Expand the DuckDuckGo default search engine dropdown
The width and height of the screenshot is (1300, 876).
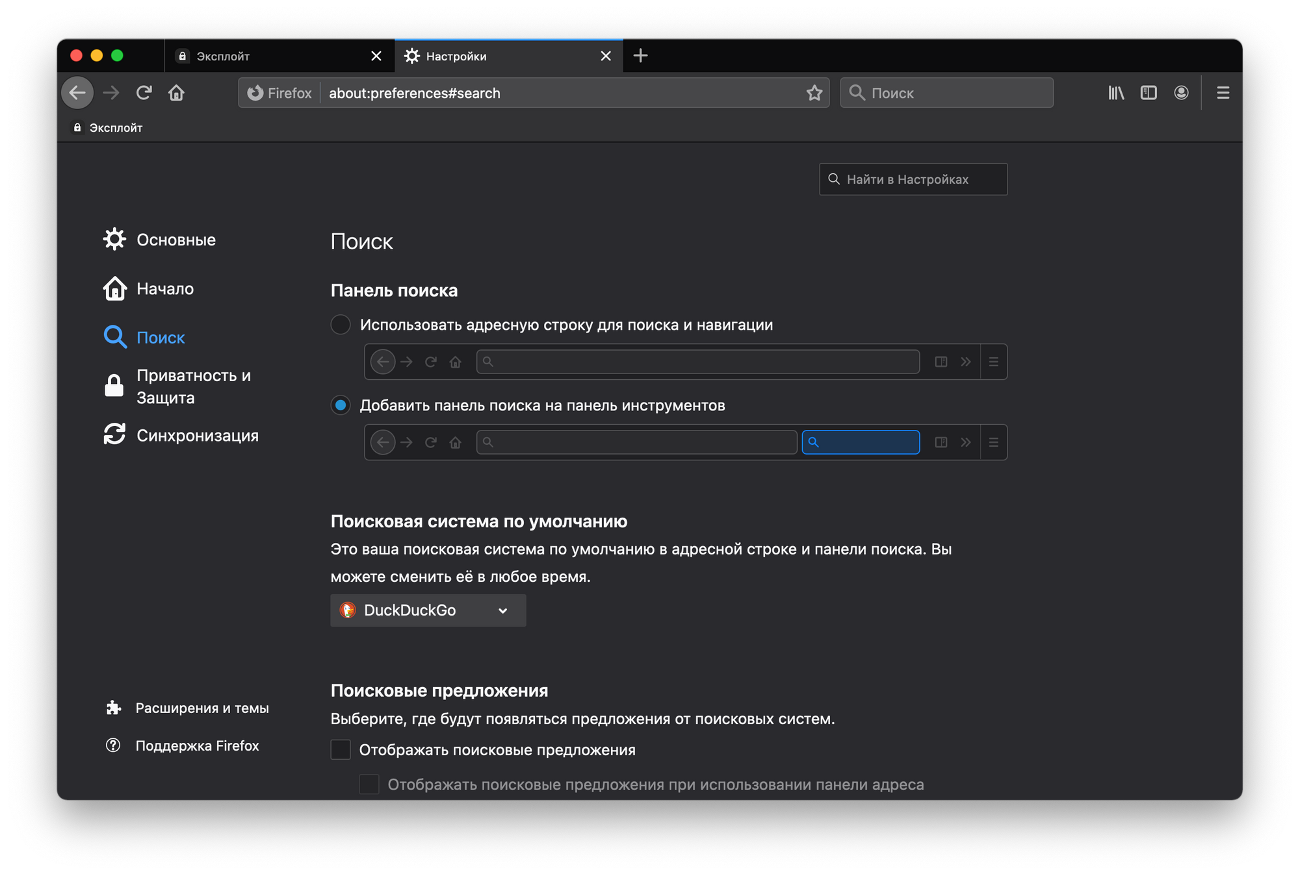(428, 610)
